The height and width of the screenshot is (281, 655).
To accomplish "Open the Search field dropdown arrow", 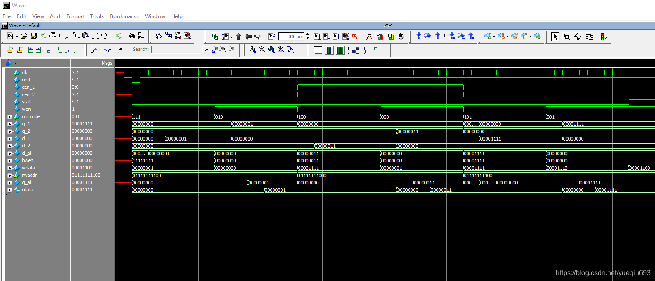I will pyautogui.click(x=206, y=50).
